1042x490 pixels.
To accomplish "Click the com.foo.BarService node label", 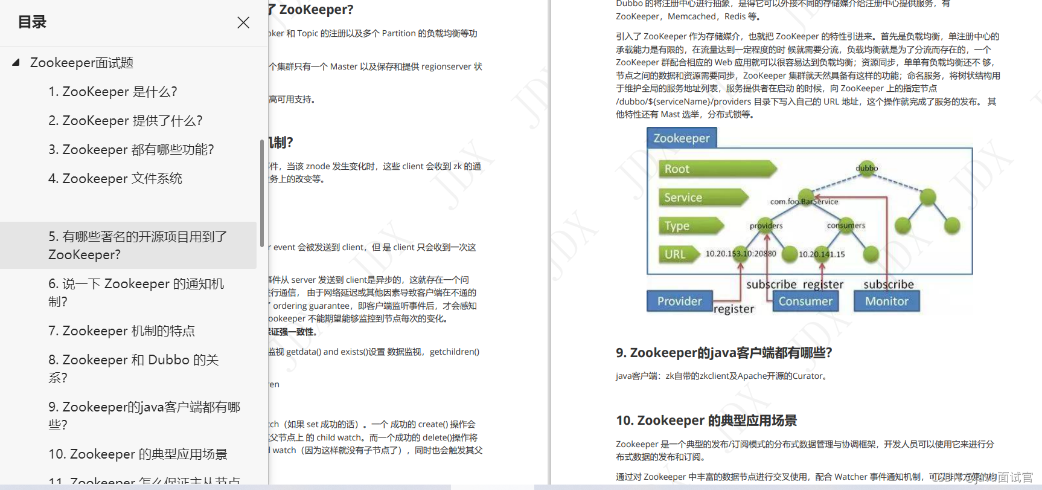I will pos(804,201).
